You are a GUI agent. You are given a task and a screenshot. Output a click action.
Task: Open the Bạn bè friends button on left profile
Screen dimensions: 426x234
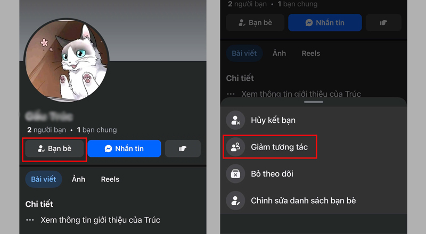coord(54,148)
